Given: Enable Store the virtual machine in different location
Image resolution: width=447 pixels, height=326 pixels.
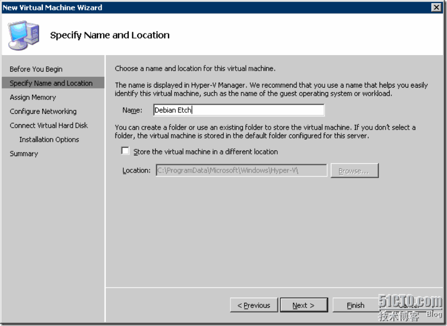Looking at the screenshot, I should click(125, 151).
